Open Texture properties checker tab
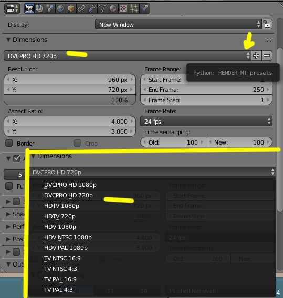 click(123, 8)
